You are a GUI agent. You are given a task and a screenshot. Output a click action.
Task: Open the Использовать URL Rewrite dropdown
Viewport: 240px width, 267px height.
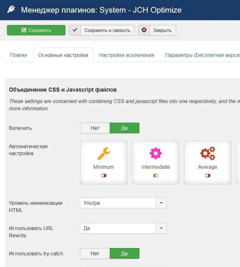pyautogui.click(x=123, y=228)
